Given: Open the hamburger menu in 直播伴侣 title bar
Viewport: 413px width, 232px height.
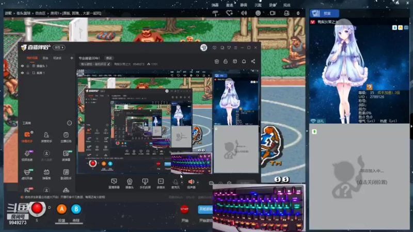Looking at the screenshot, I should [235, 47].
